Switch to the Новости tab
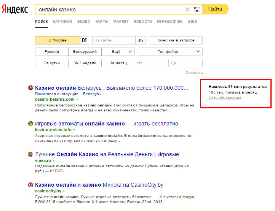The height and width of the screenshot is (211, 275). 142,22
